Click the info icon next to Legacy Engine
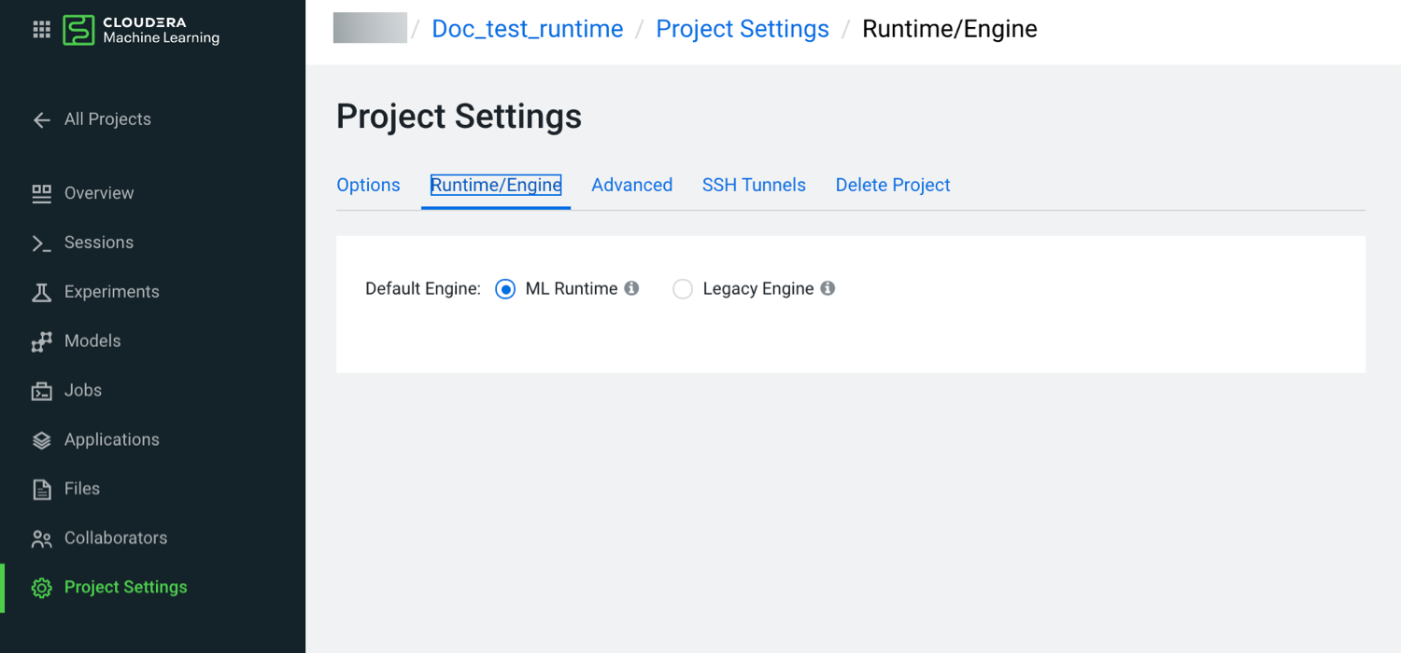 (828, 288)
